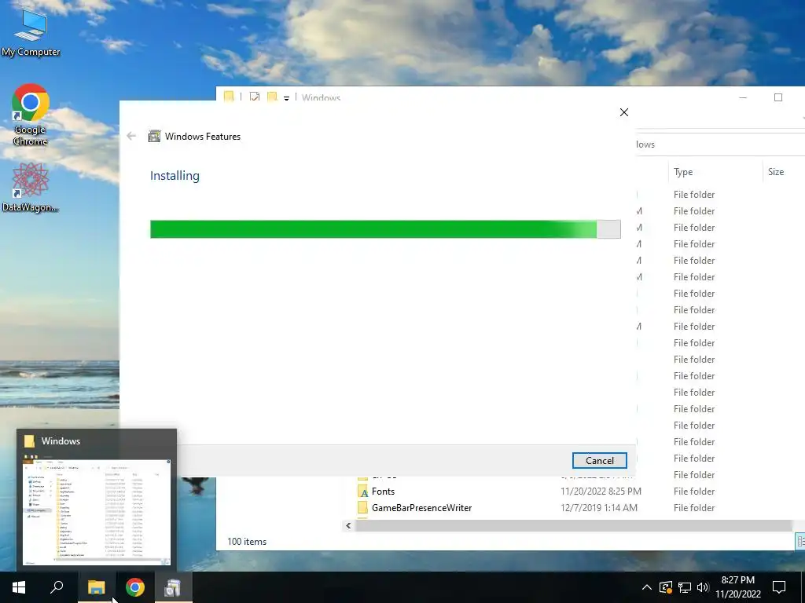Click Explorer title bar folder icon
Viewport: 805px width, 603px height.
pyautogui.click(x=229, y=97)
